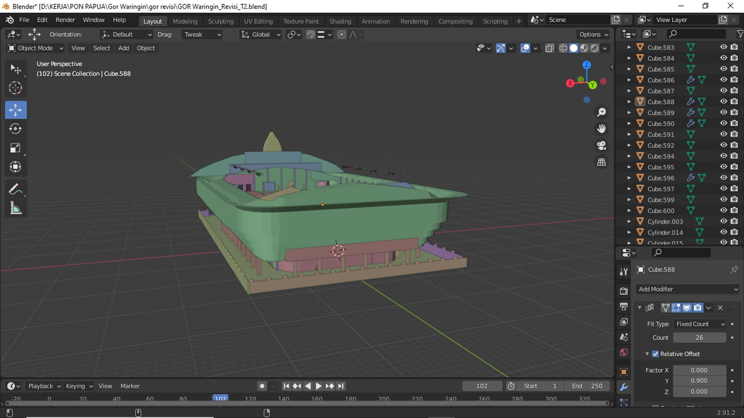Select the Scale tool

coord(15,148)
